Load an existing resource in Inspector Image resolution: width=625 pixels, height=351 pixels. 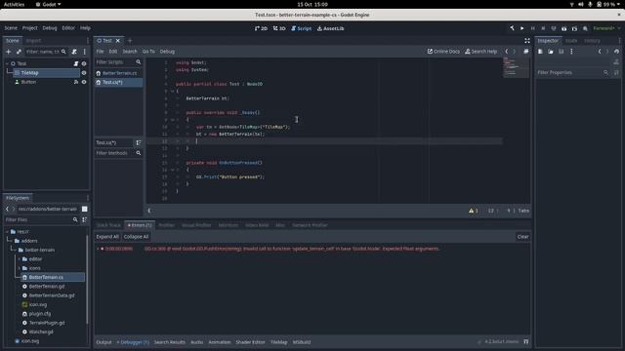coord(551,52)
